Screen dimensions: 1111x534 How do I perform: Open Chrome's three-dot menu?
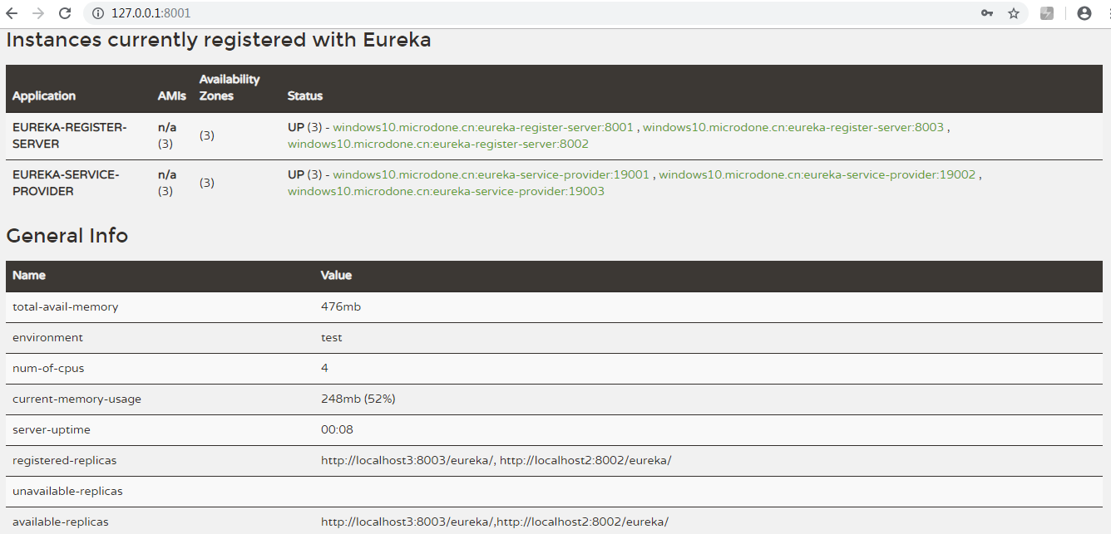(x=1109, y=13)
